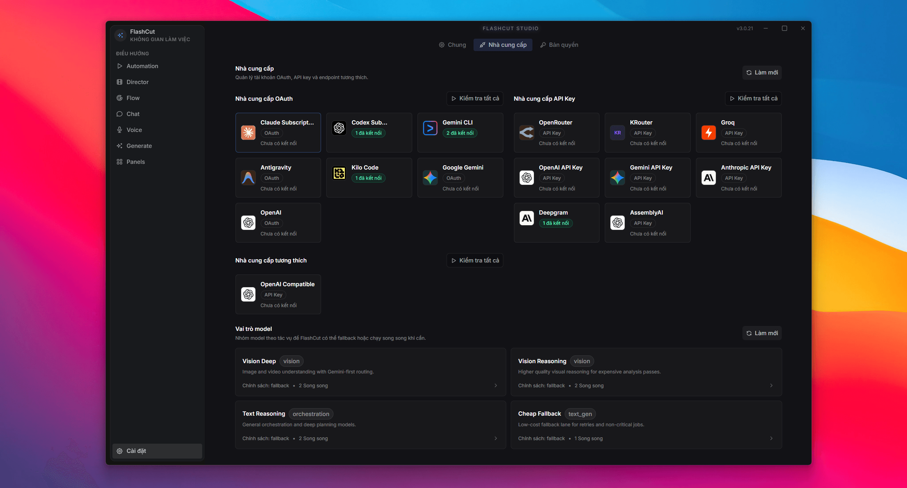
Task: Expand the Vision Deep role chevron
Action: pos(496,386)
